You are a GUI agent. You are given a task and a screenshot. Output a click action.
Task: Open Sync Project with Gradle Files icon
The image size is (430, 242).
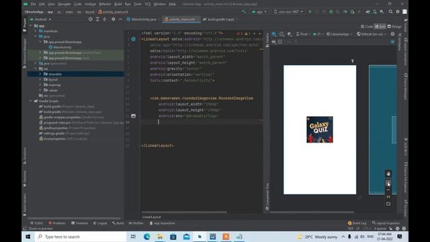(368, 12)
